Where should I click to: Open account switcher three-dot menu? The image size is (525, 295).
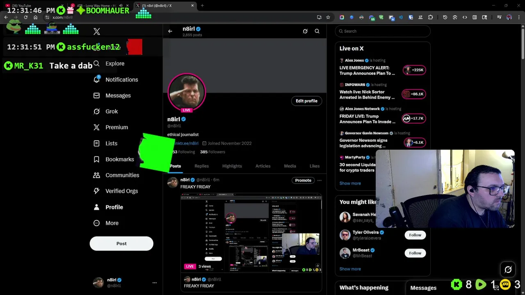point(155,283)
